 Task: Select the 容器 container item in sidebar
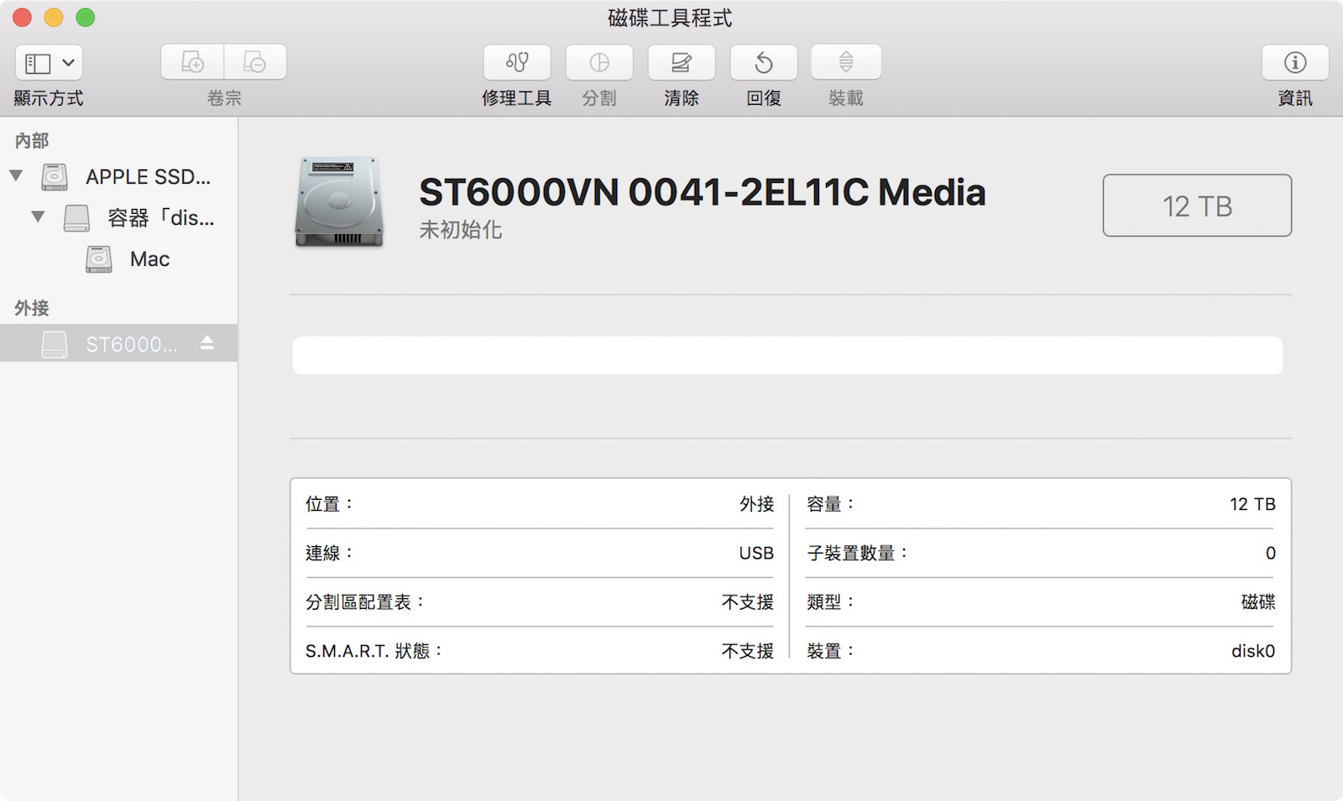[x=159, y=218]
